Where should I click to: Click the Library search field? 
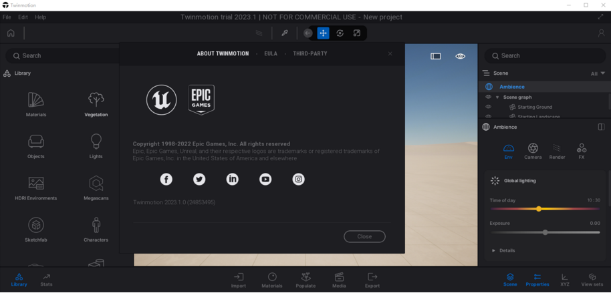62,55
